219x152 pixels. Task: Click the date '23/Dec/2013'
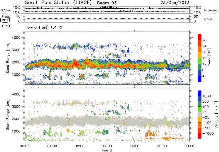(175, 2)
